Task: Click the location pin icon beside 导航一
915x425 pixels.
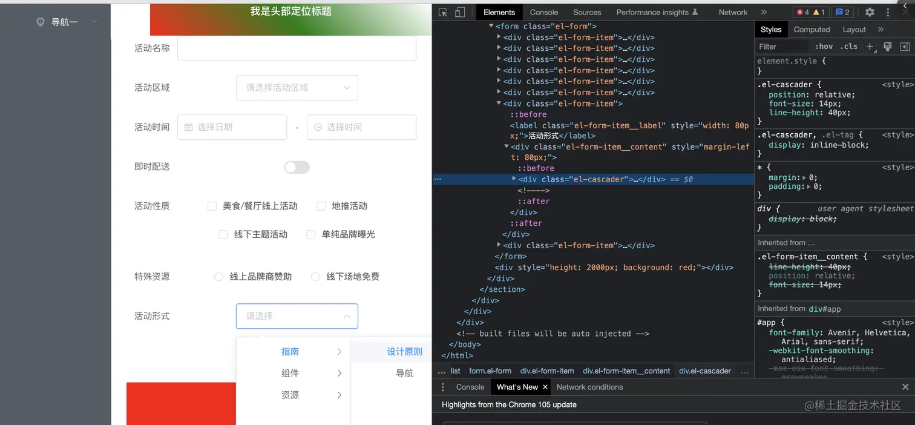Action: [x=41, y=22]
